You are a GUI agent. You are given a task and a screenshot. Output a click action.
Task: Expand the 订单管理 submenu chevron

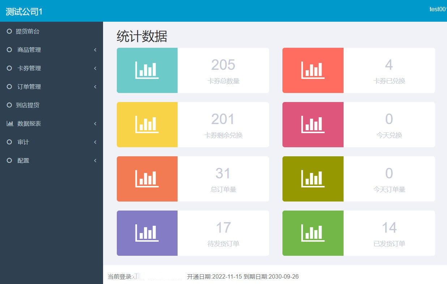(x=95, y=87)
